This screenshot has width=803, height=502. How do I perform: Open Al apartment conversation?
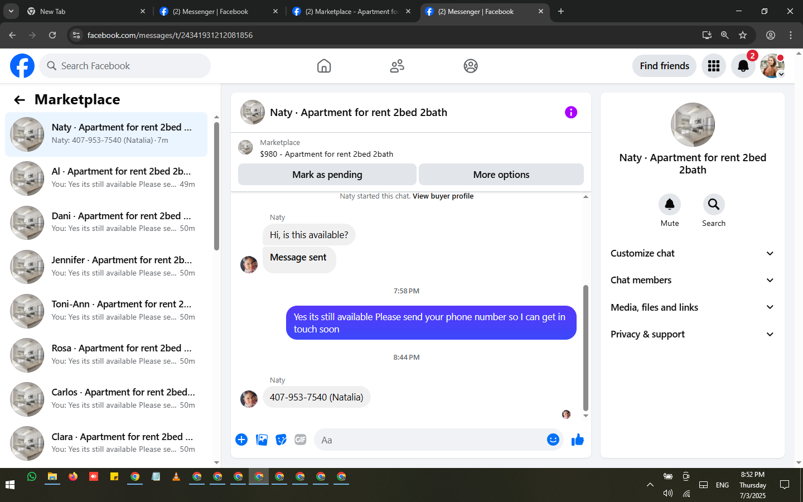pyautogui.click(x=106, y=178)
